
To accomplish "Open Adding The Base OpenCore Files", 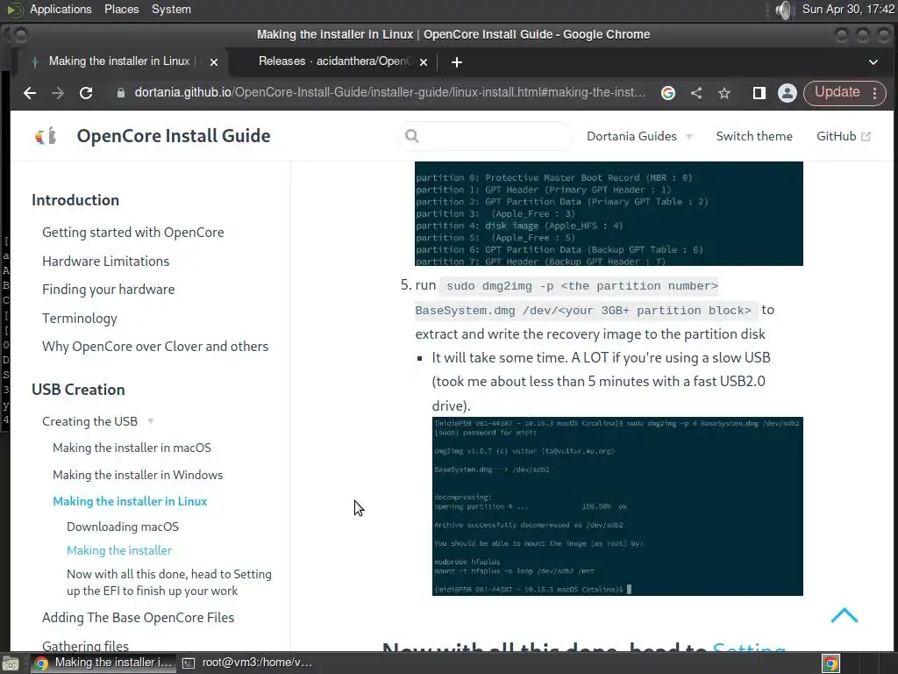I will coord(138,618).
